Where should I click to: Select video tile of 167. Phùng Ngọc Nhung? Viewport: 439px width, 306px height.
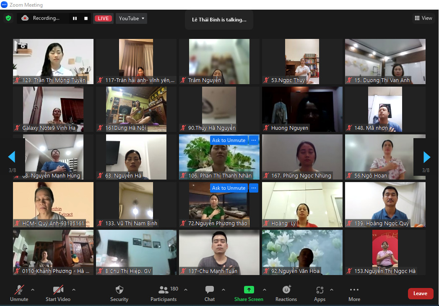(302, 157)
